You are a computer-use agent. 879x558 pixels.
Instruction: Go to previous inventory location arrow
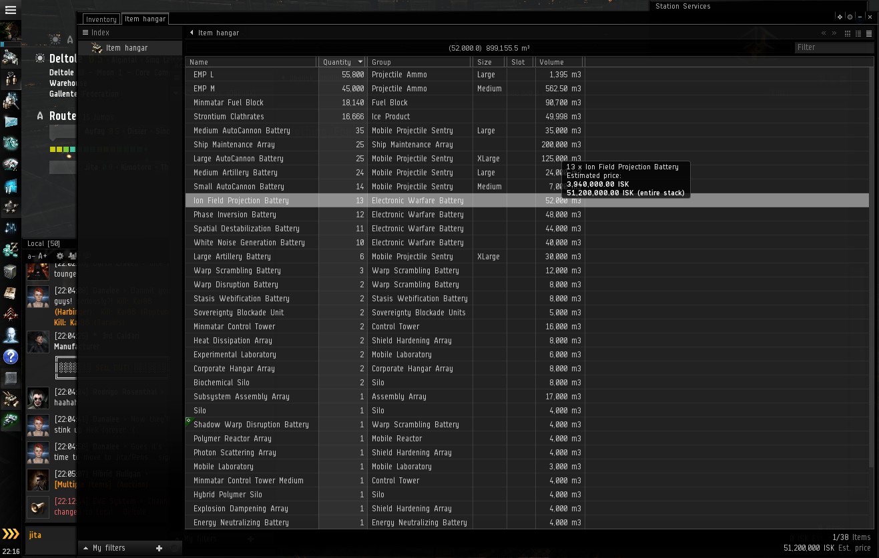[x=824, y=33]
